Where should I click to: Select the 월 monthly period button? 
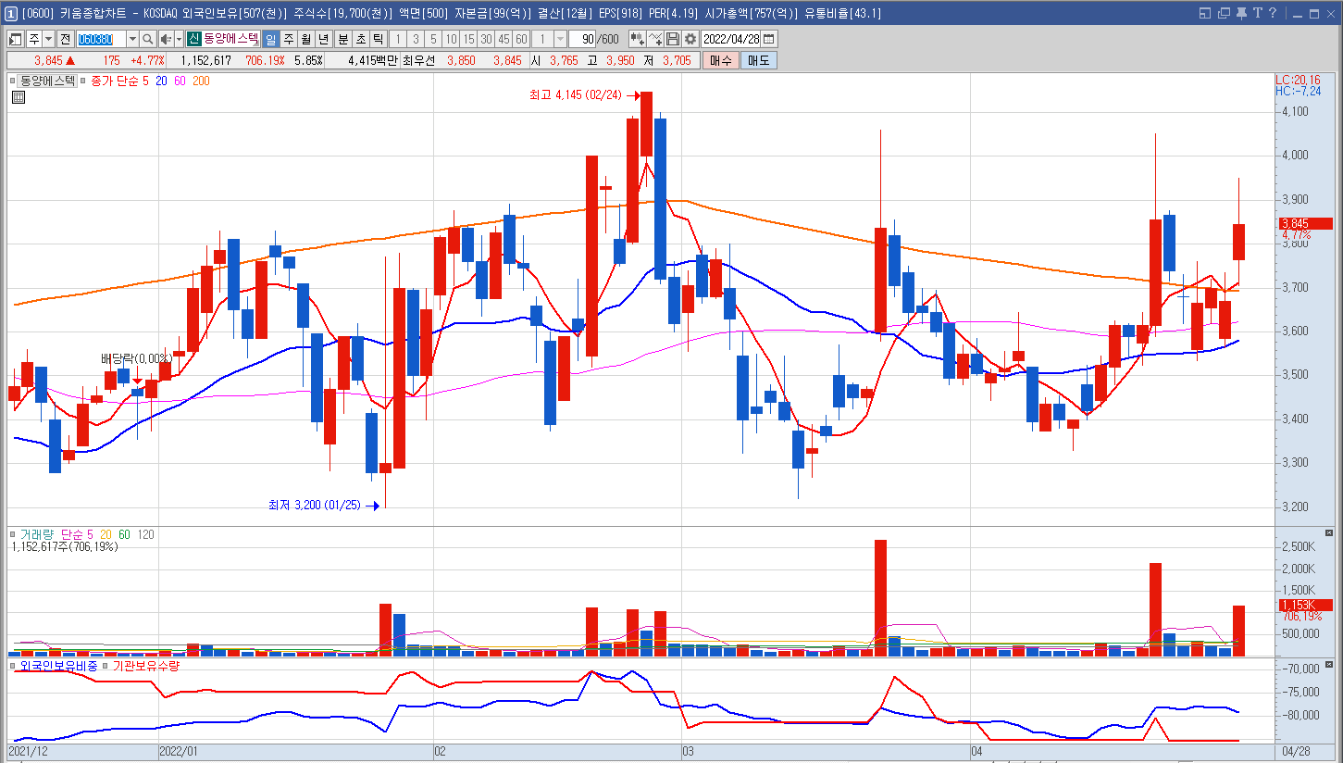pos(305,39)
